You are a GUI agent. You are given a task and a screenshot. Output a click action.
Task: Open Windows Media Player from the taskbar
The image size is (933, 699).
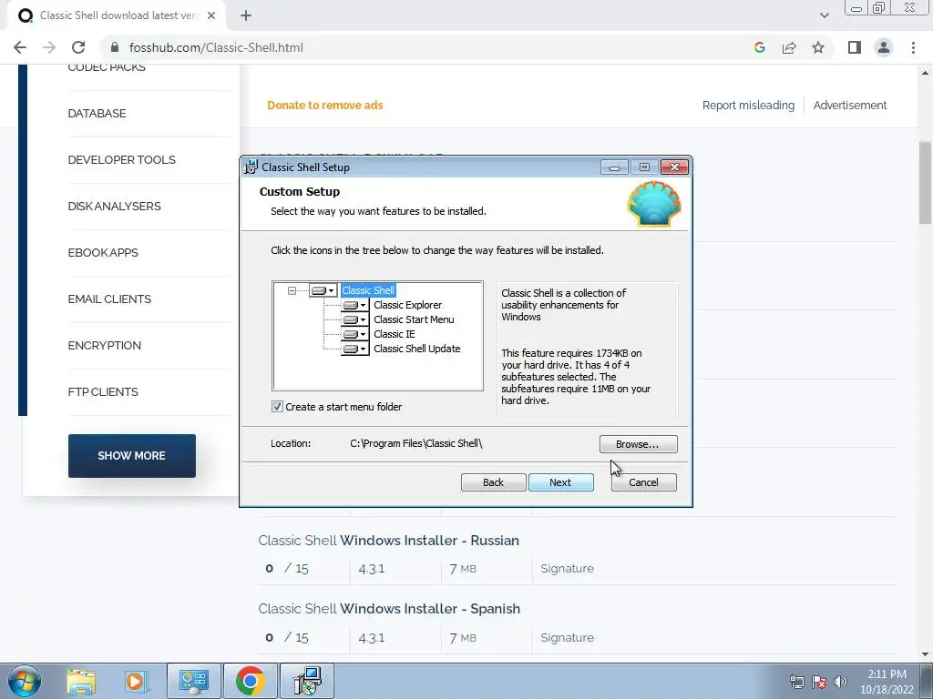tap(137, 681)
